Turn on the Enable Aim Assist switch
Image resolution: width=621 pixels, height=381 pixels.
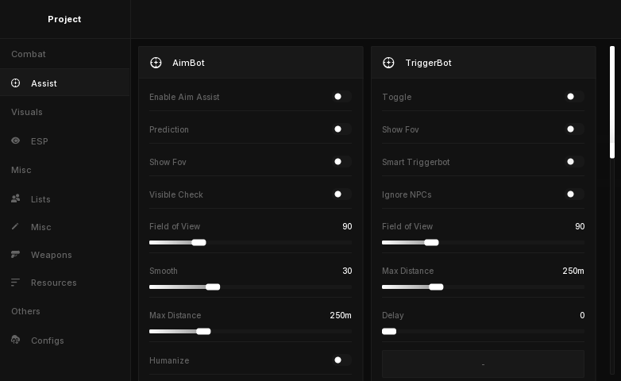click(341, 97)
